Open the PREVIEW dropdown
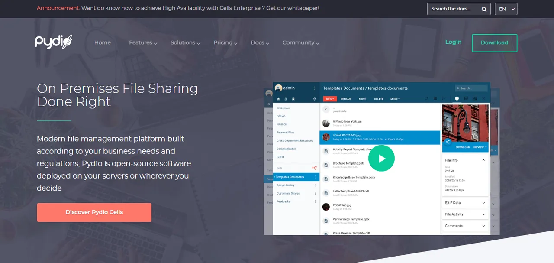The width and height of the screenshot is (554, 263). point(480,147)
